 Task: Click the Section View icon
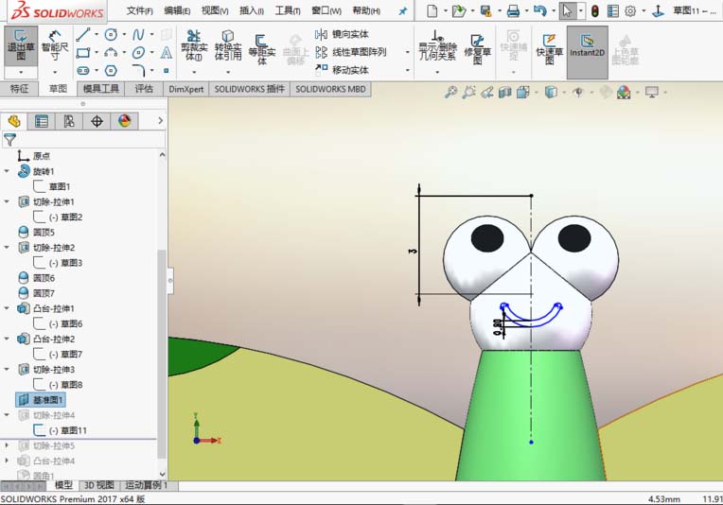coord(505,92)
